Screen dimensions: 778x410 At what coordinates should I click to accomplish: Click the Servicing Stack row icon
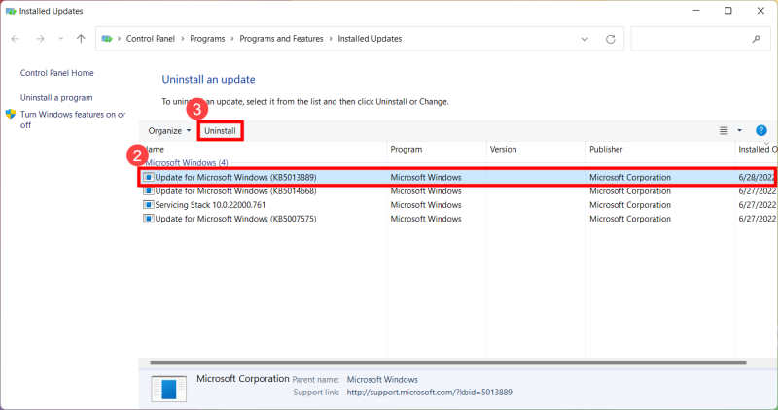149,205
